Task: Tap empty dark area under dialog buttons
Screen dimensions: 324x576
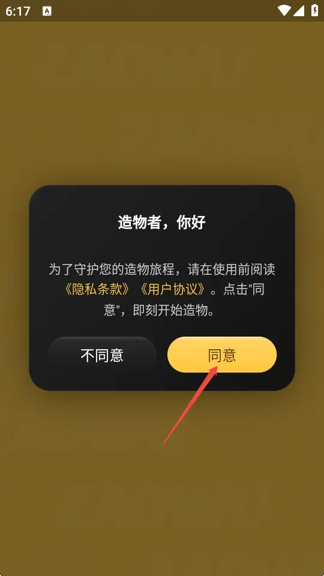Action: pyautogui.click(x=161, y=382)
